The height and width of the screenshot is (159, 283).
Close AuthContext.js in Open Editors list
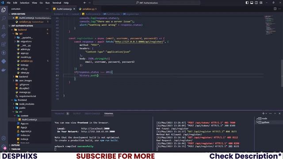(x=14, y=18)
